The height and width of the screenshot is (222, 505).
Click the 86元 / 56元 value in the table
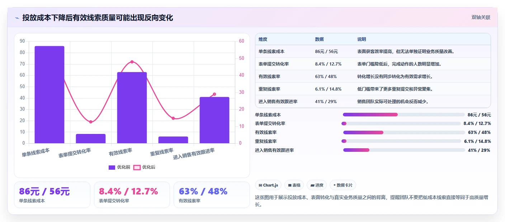(x=326, y=52)
